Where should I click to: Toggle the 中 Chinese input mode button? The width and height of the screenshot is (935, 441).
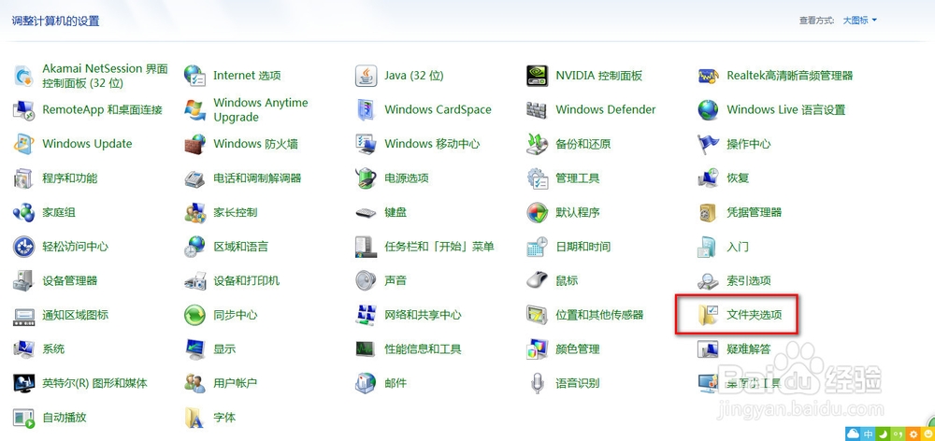tap(869, 434)
